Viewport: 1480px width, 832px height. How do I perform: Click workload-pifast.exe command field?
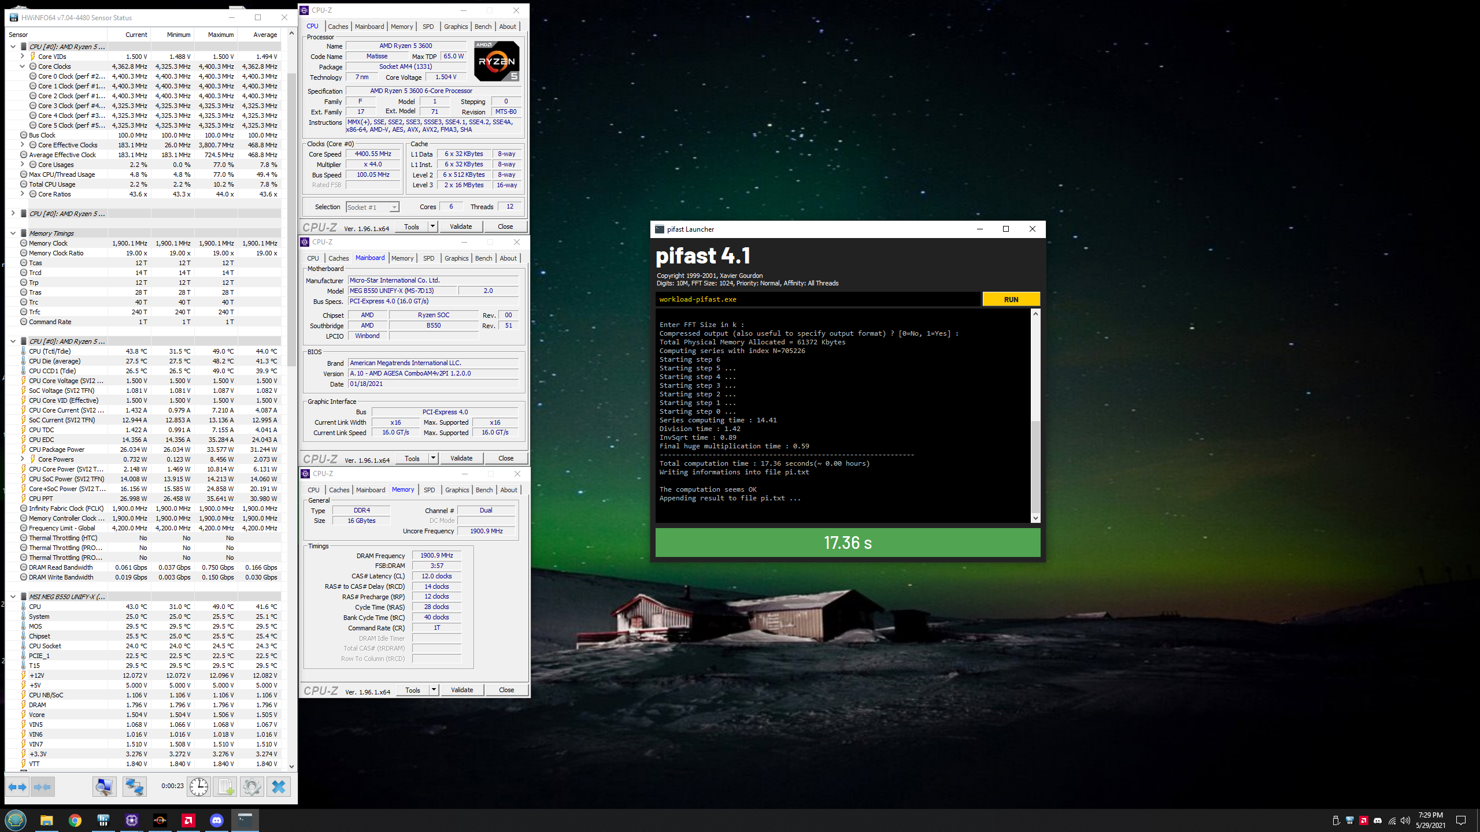pos(818,299)
